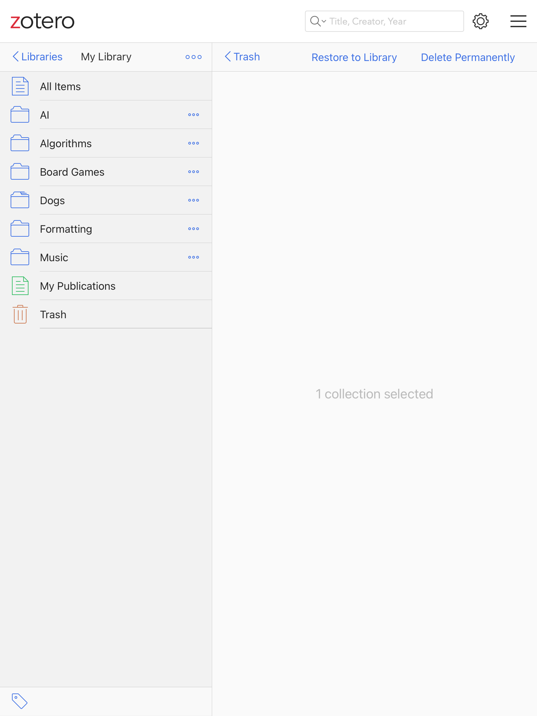The height and width of the screenshot is (716, 537).
Task: Open the settings gear icon
Action: pyautogui.click(x=480, y=22)
